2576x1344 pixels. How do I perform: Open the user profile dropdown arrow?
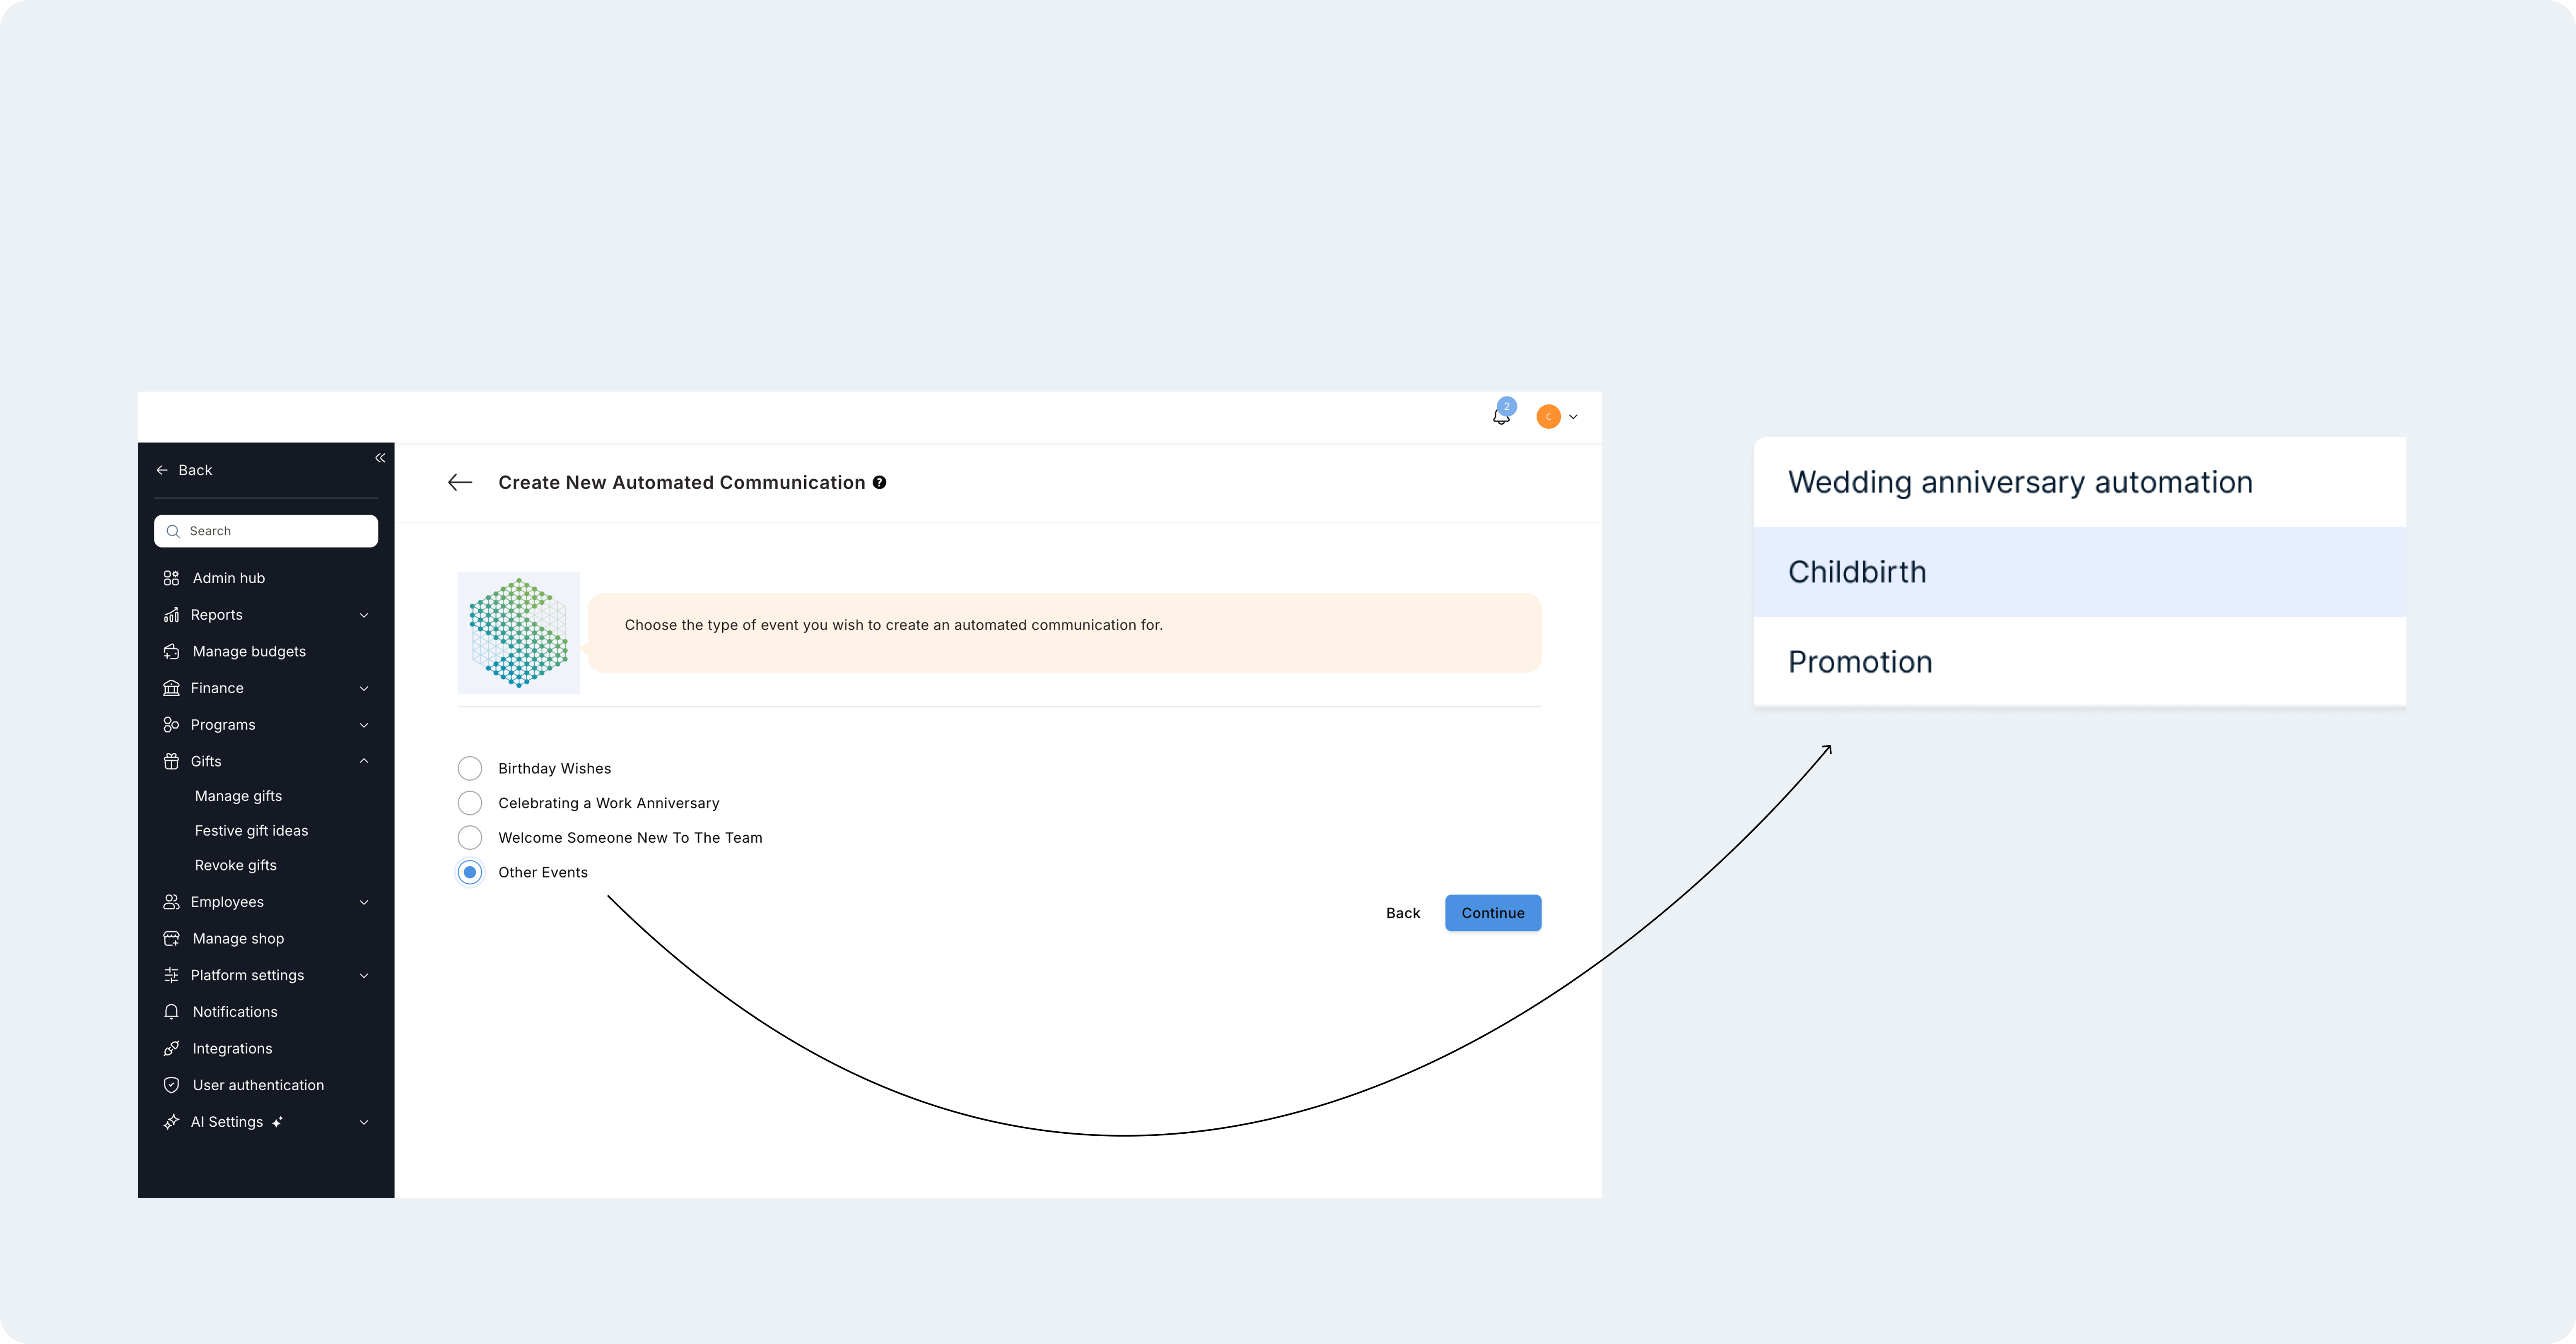pyautogui.click(x=1573, y=417)
